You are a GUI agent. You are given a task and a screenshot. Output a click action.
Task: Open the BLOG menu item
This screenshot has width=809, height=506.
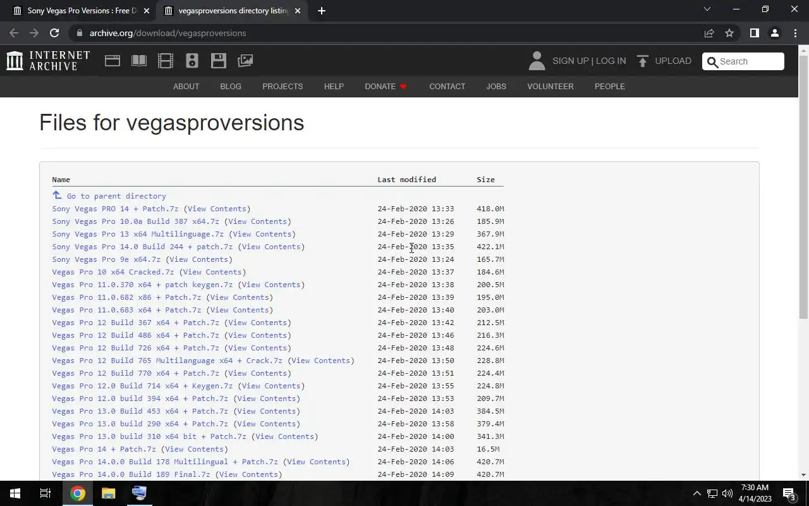point(231,86)
